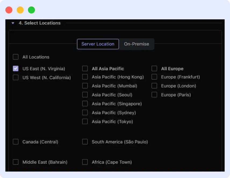Enable South America (São Paulo)
230x178 pixels.
pos(85,142)
